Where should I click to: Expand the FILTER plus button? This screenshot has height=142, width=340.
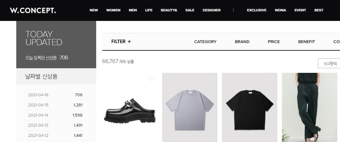121,42
